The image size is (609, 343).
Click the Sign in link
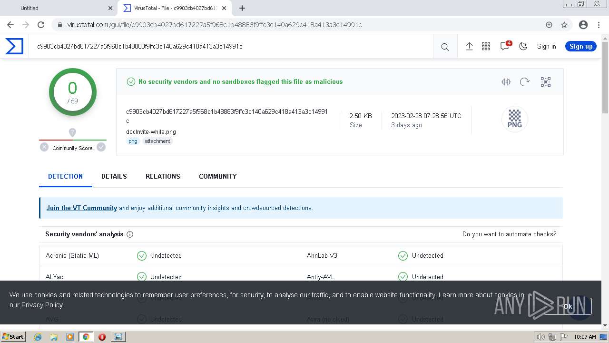pyautogui.click(x=546, y=46)
